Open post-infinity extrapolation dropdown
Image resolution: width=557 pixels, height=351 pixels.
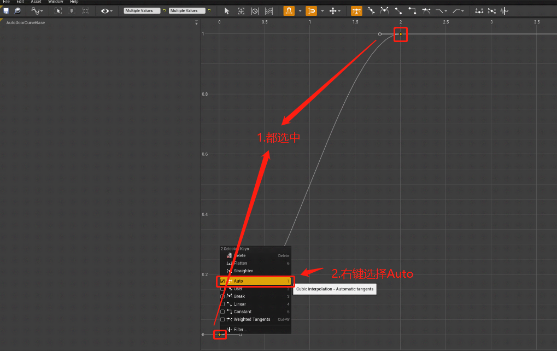458,11
